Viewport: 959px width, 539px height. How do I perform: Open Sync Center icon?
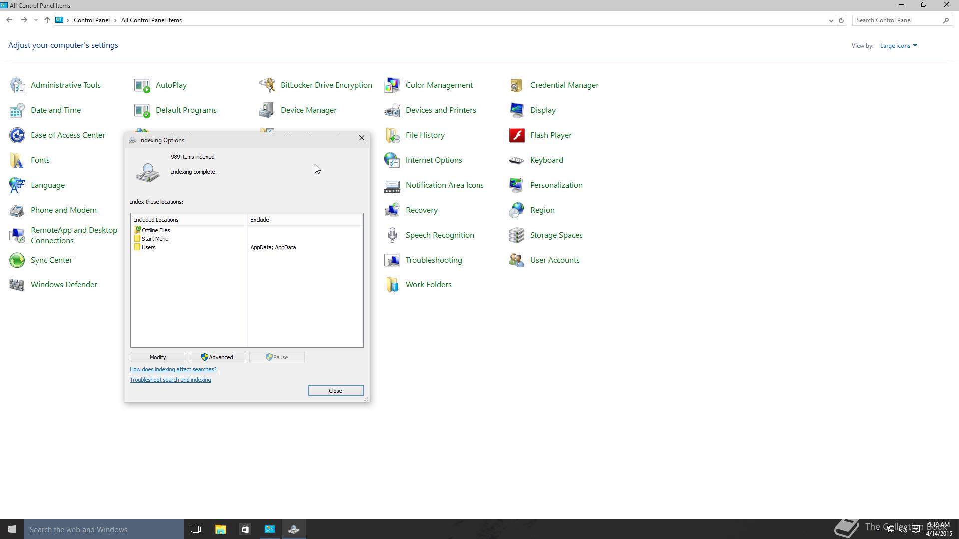pos(17,260)
